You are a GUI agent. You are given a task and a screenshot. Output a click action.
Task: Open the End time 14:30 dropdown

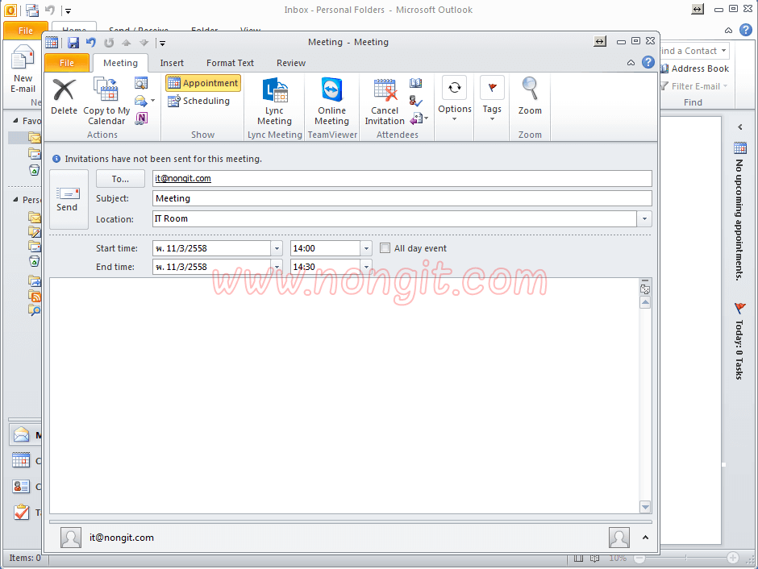[366, 267]
